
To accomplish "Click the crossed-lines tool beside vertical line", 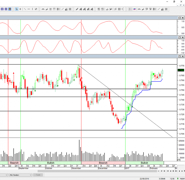I will pos(36,9).
